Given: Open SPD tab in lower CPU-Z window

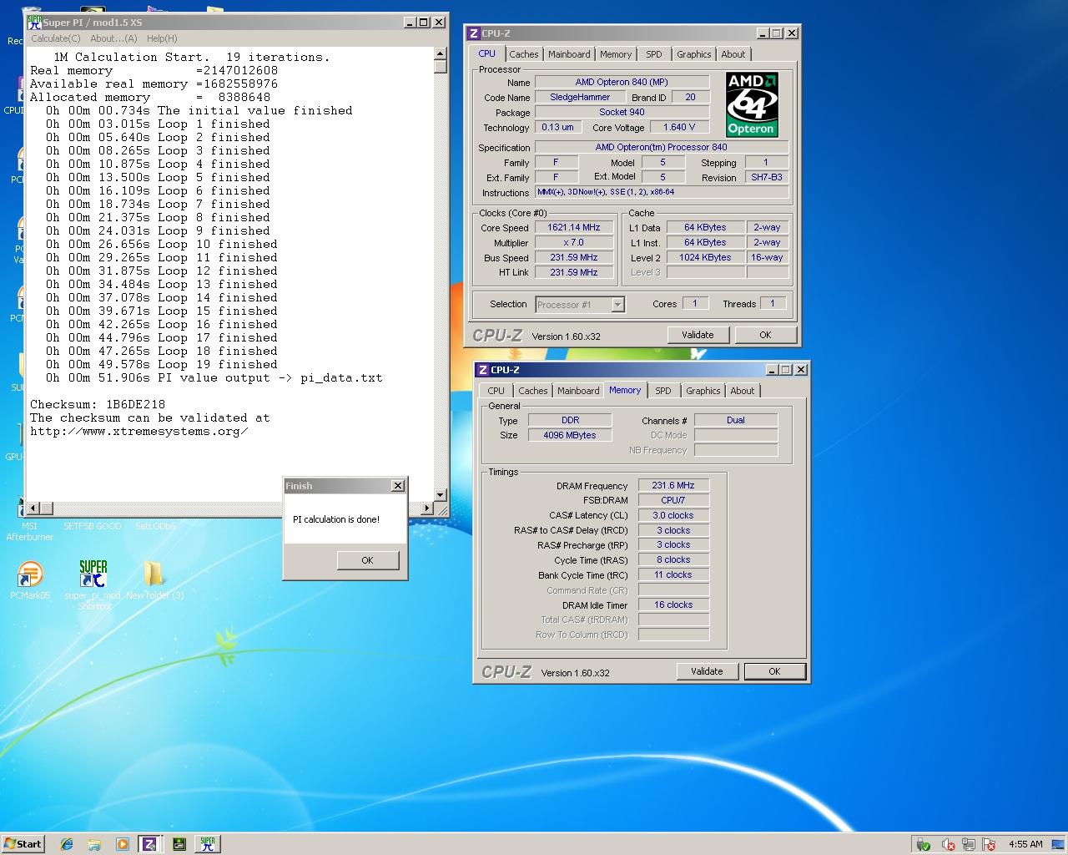Looking at the screenshot, I should [663, 391].
